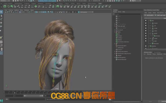Open the Attribute Editor tab
166x103 pixels.
148,52
